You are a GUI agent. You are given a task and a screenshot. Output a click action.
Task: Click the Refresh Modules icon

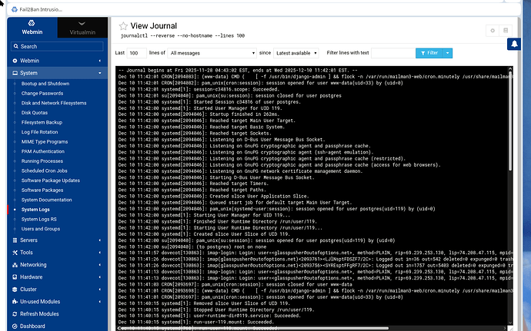(13, 313)
